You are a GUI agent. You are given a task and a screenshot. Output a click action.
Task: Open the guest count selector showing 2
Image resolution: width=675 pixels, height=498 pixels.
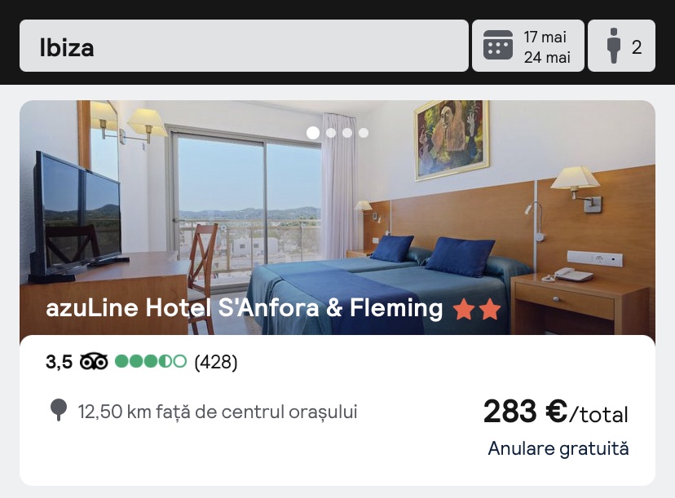tap(621, 46)
